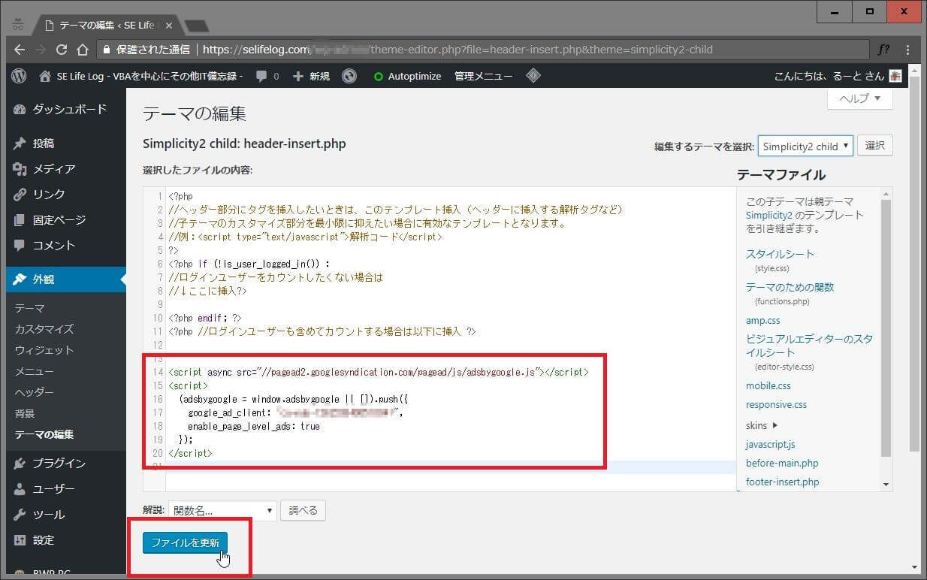Open the theme selector Simplicity2 child dropdown
This screenshot has width=927, height=580.
click(805, 147)
